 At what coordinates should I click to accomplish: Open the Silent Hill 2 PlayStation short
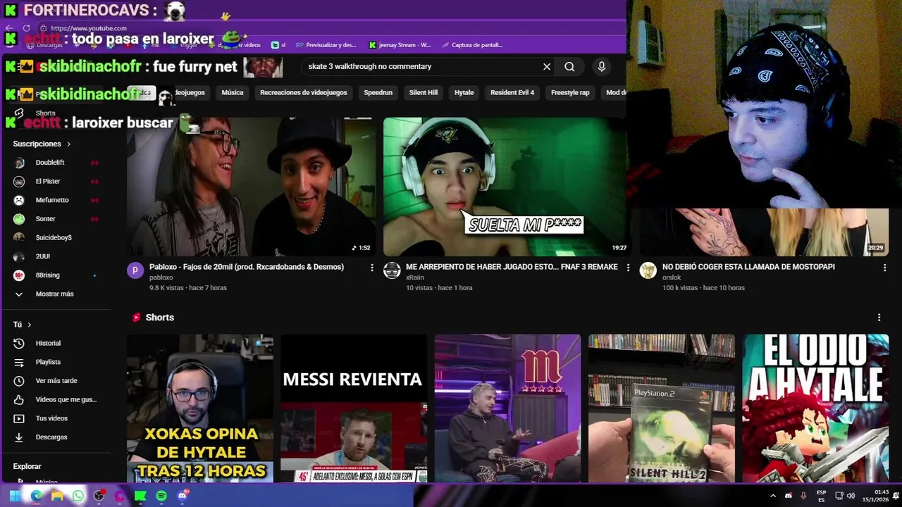[662, 408]
